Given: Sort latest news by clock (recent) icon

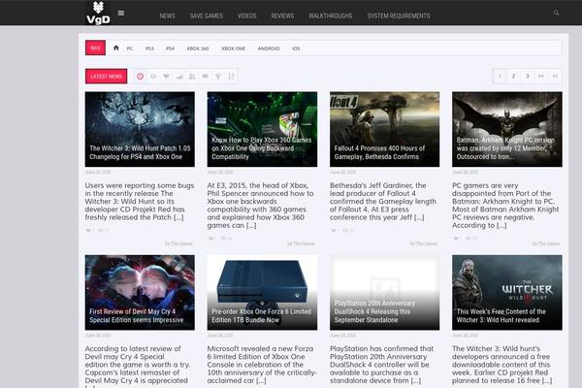Looking at the screenshot, I should (140, 76).
